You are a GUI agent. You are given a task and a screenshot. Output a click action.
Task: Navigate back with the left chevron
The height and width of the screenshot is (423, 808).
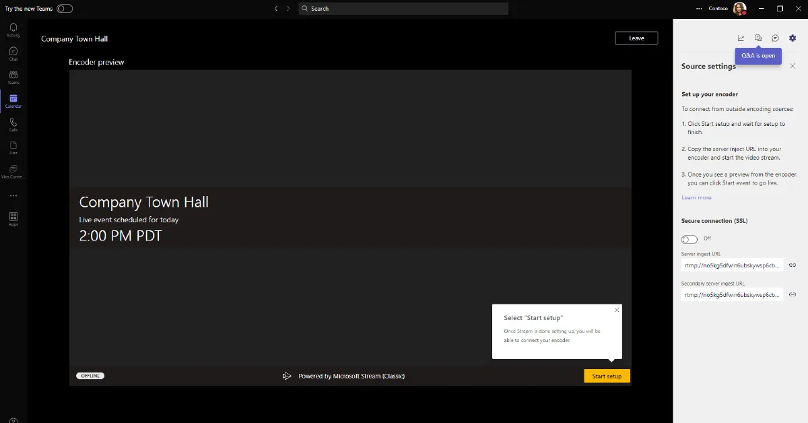[276, 9]
